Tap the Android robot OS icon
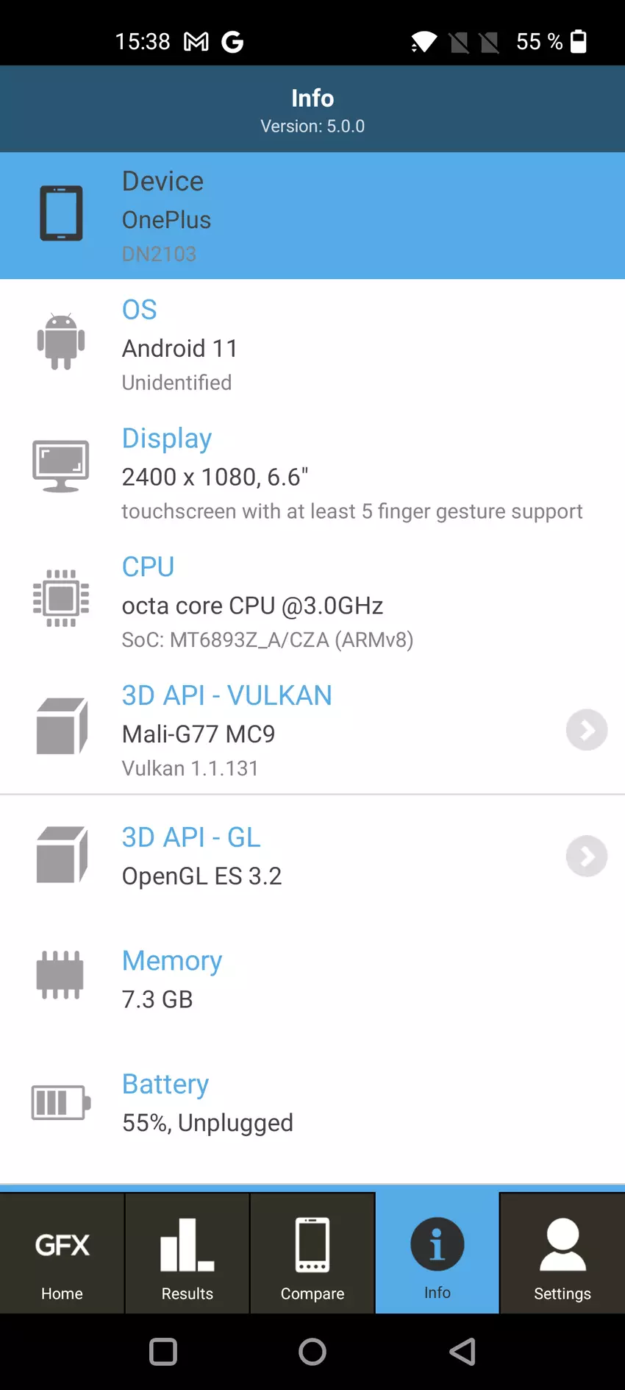Screen dimensions: 625x1390 61,341
